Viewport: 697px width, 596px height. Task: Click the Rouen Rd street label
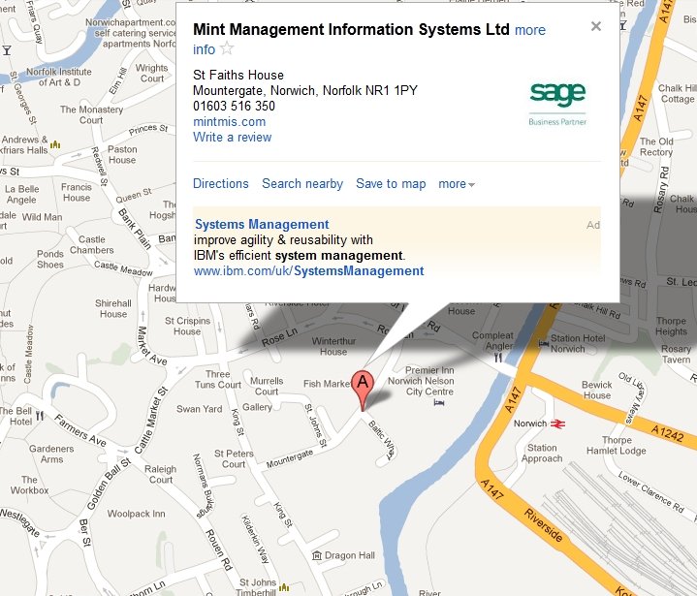pos(219,549)
